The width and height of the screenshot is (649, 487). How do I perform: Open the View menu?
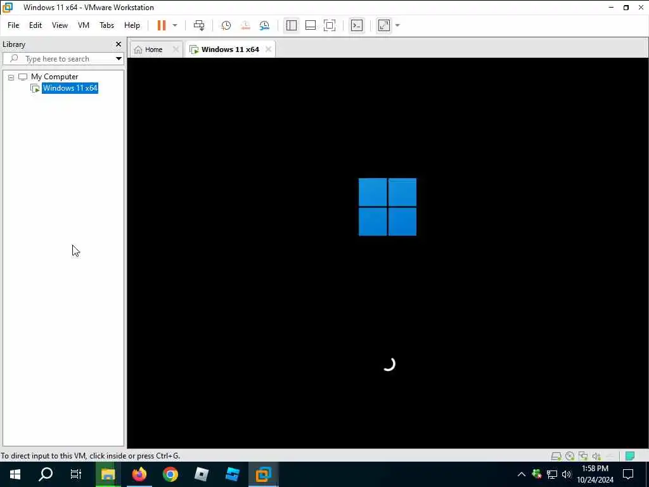tap(60, 25)
